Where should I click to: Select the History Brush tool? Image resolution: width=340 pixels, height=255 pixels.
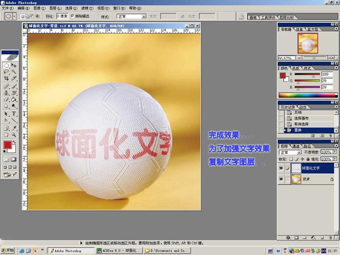click(14, 93)
